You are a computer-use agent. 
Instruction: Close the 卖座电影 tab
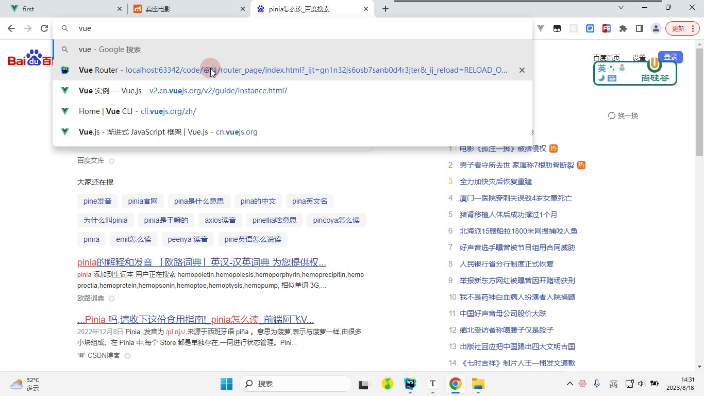[x=243, y=9]
